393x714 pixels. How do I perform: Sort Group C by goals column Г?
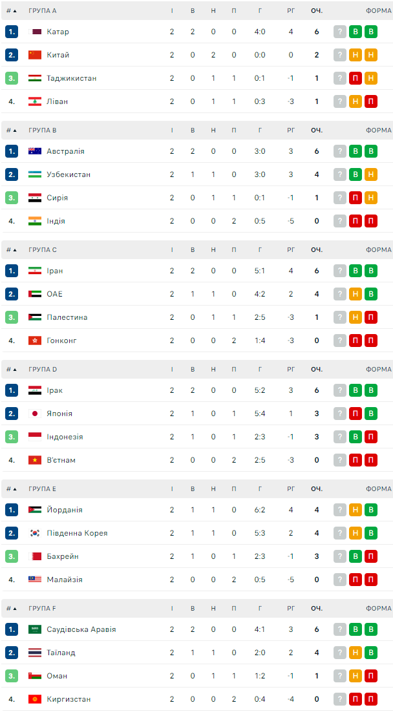[x=260, y=250]
